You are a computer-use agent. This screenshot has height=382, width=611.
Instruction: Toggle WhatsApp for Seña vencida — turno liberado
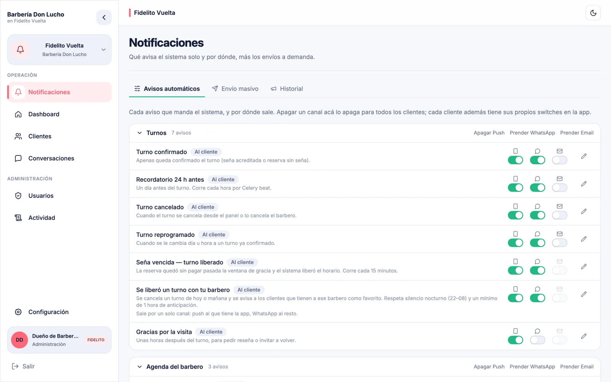537,270
